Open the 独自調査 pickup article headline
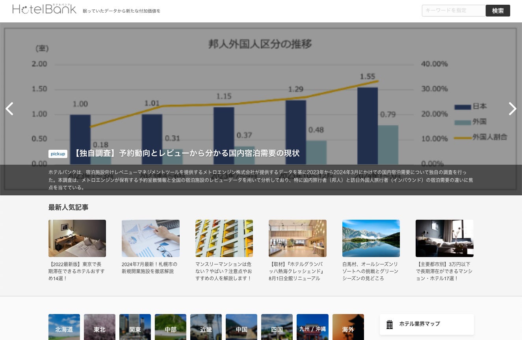This screenshot has width=522, height=340. [186, 153]
